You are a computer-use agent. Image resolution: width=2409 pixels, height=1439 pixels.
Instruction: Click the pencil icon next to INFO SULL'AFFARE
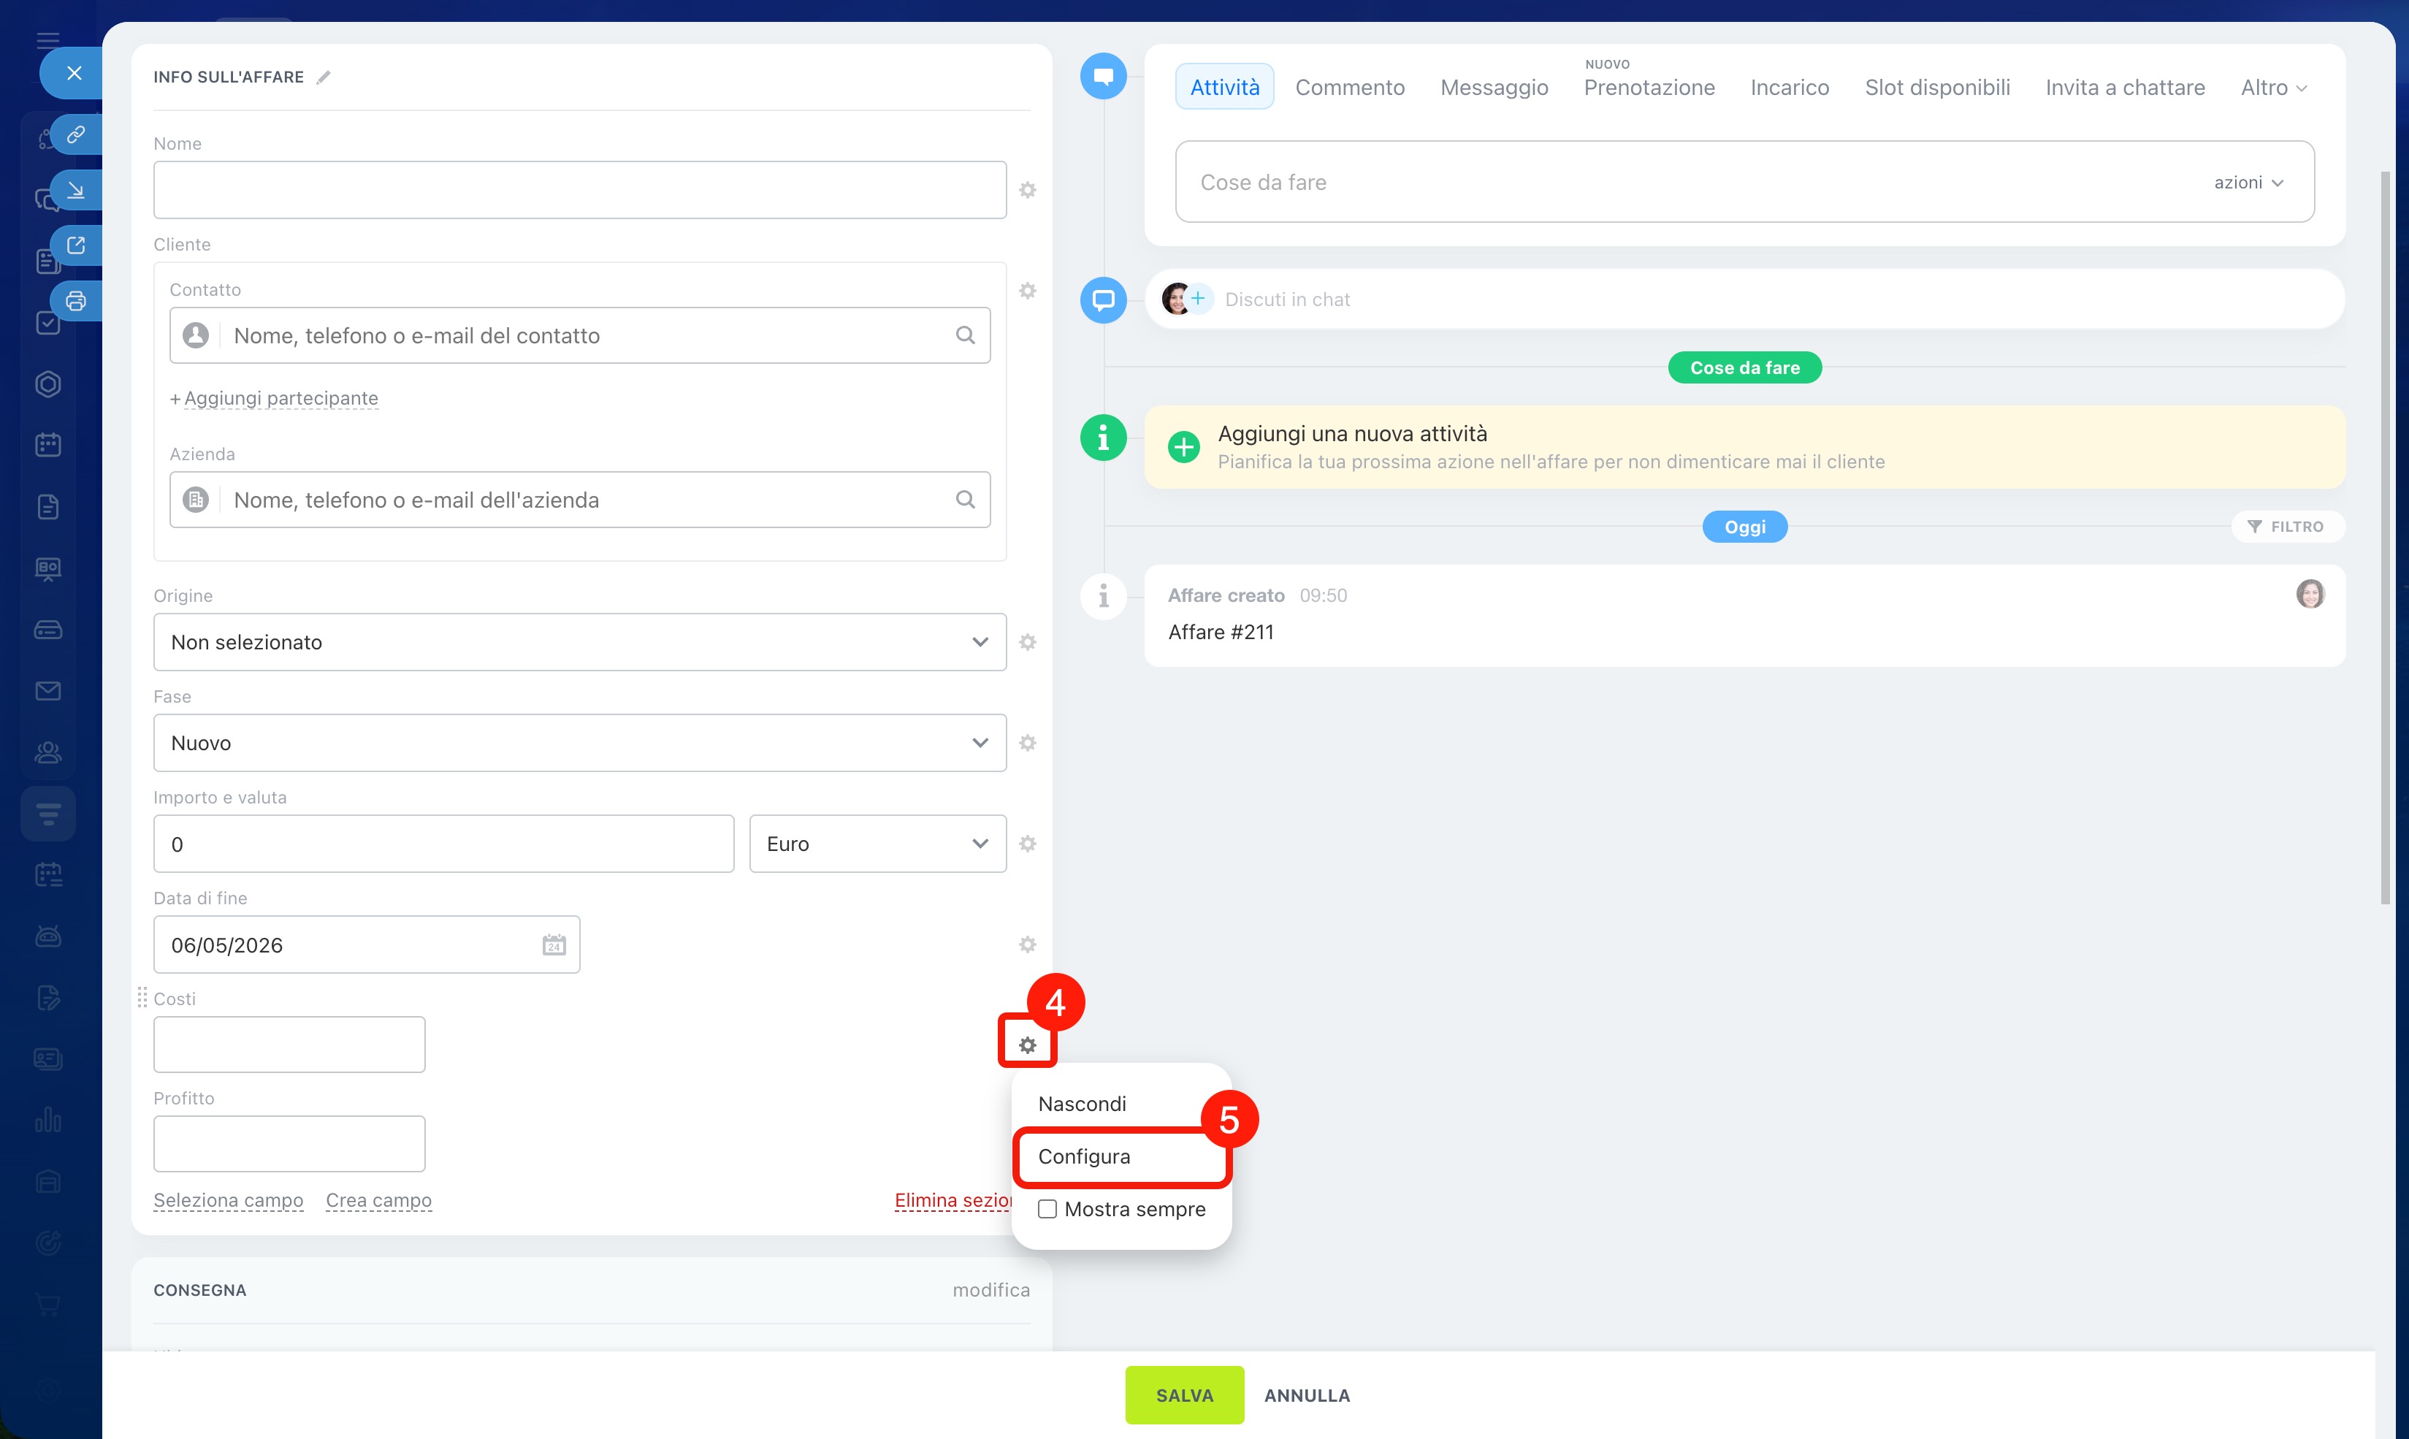point(324,77)
